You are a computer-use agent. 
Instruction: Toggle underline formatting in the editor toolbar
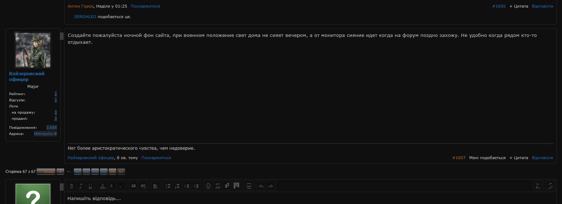pyautogui.click(x=91, y=186)
